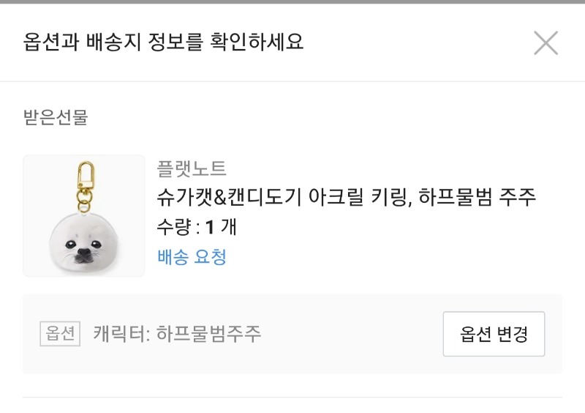The image size is (585, 413).
Task: Tap the 캐릭터 label in the option row
Action: click(120, 334)
